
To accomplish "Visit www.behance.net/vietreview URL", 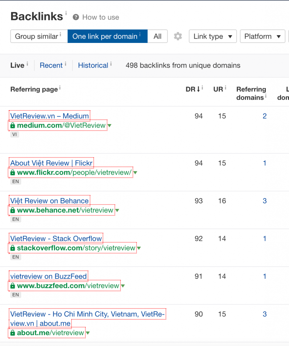I will click(x=65, y=210).
